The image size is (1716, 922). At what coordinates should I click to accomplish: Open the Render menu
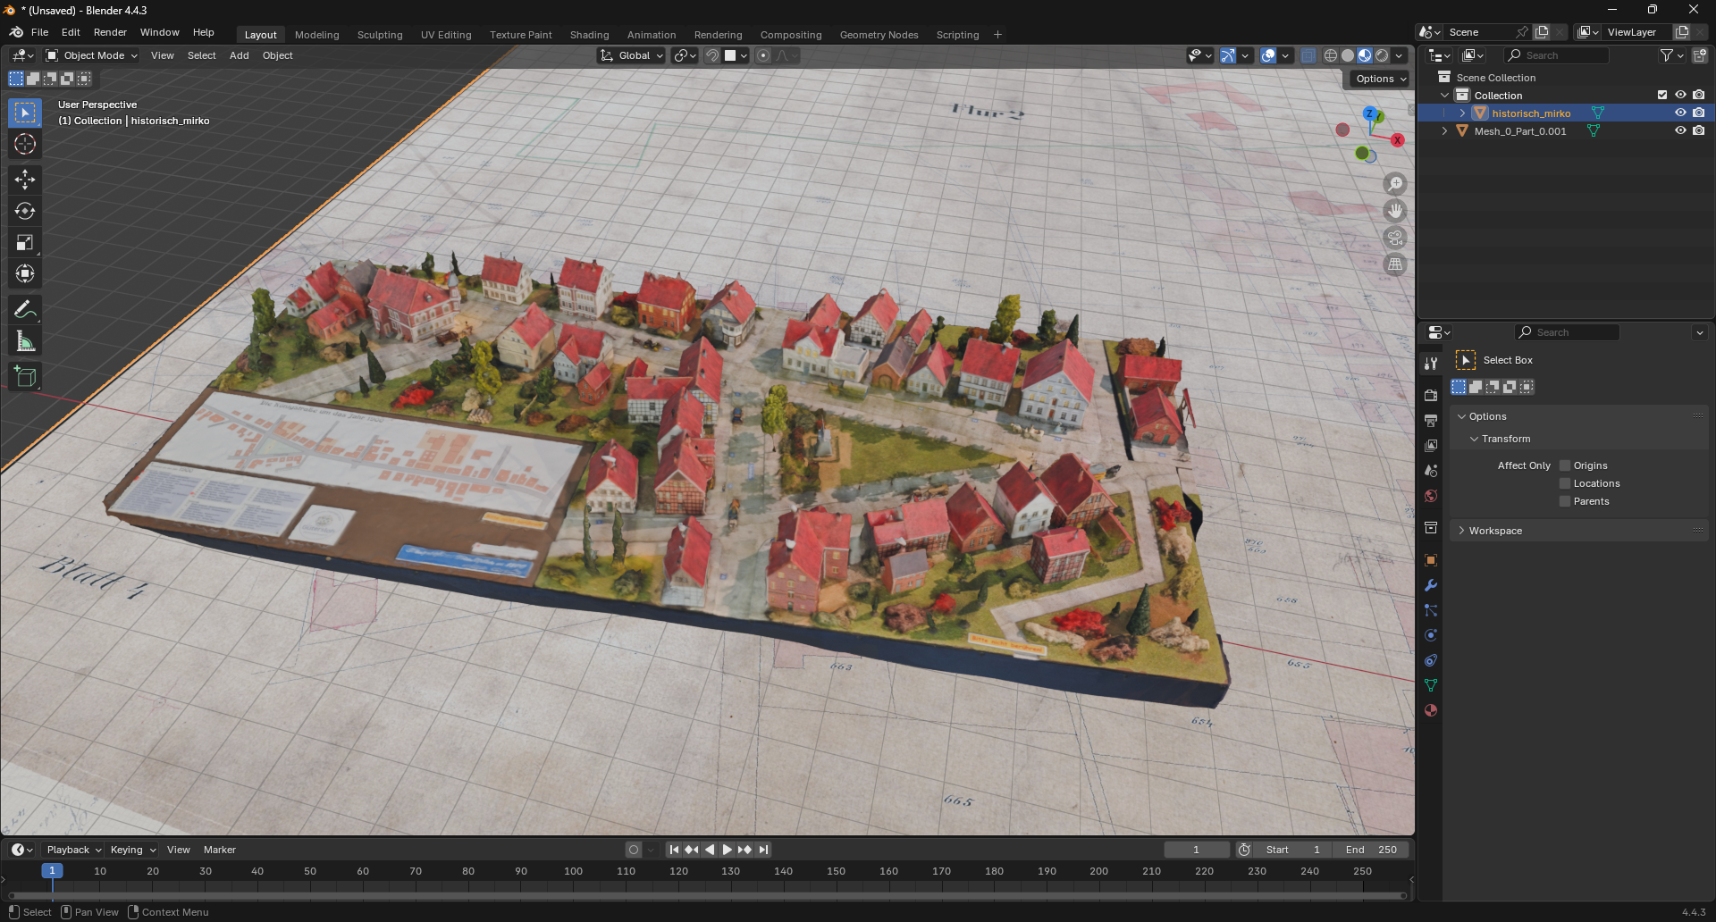coord(110,32)
